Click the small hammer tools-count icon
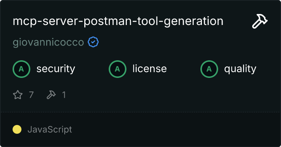 [51, 94]
